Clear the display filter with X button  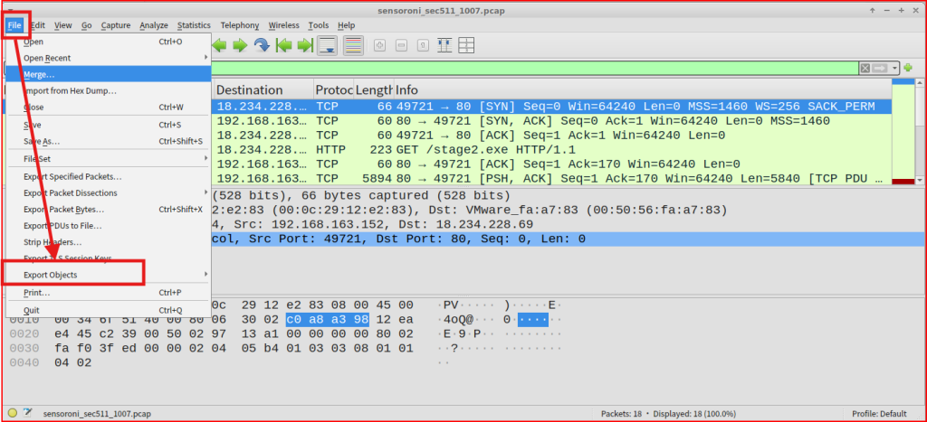click(x=865, y=68)
